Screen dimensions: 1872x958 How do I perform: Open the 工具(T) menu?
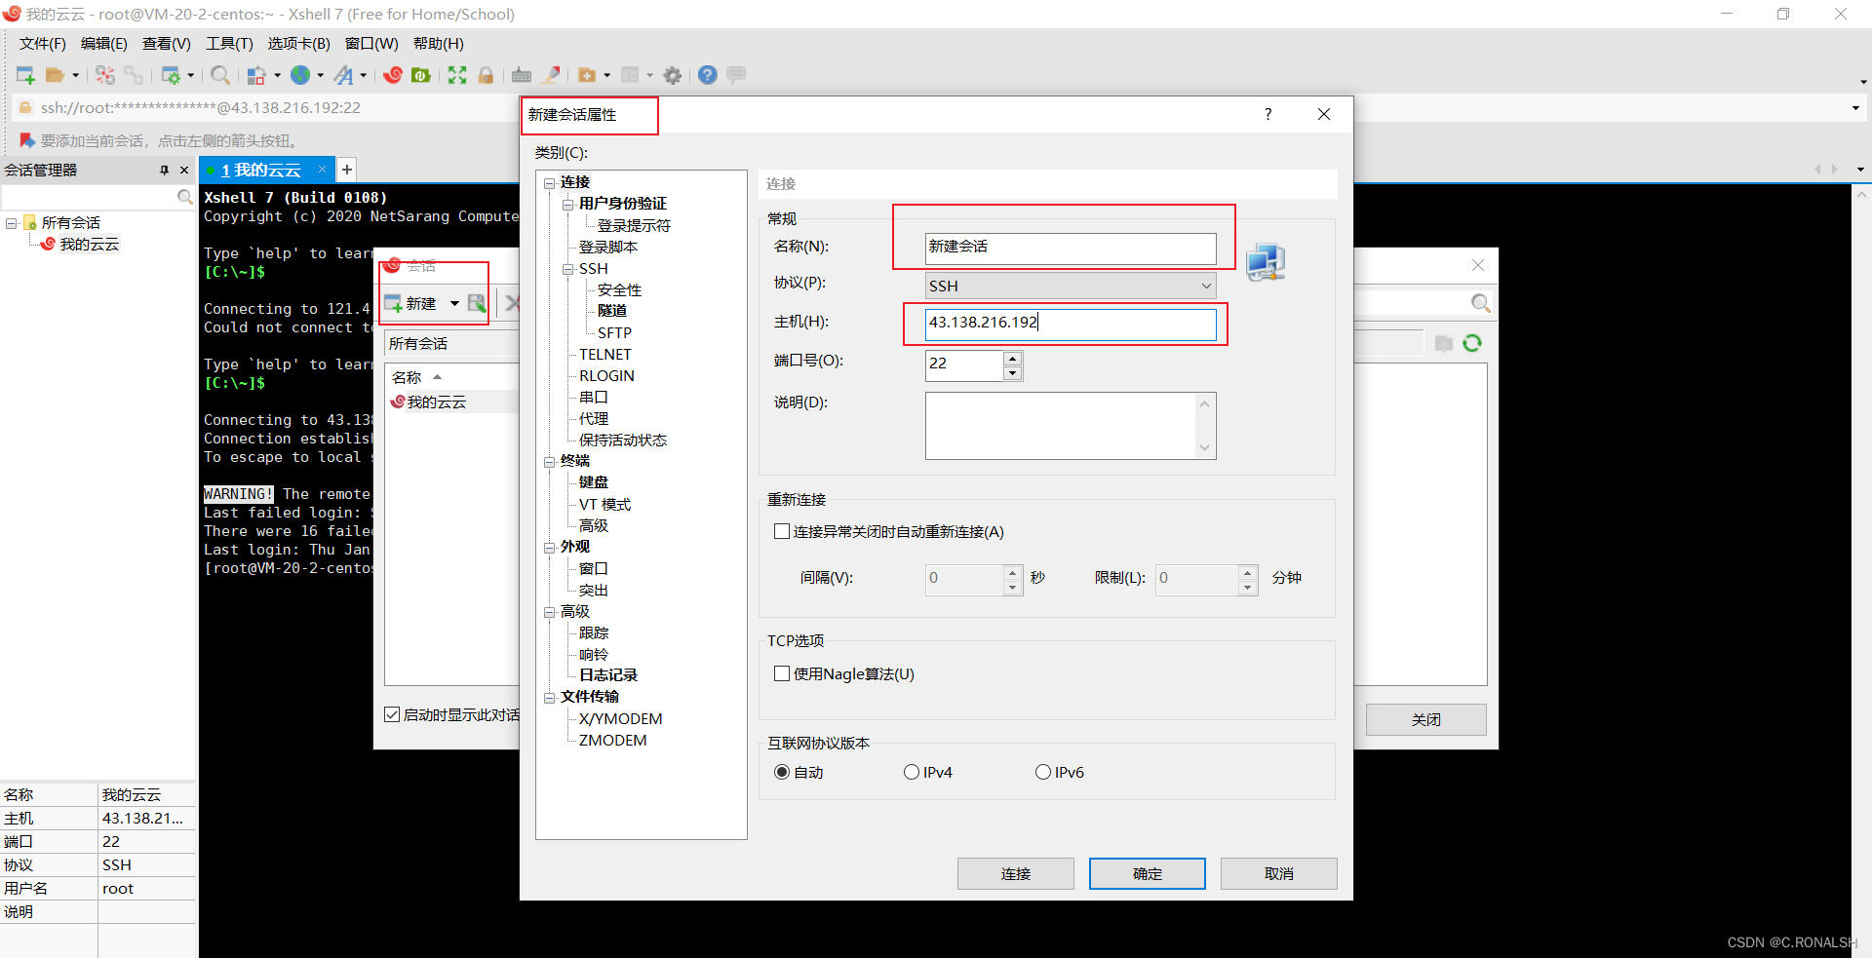click(x=229, y=44)
